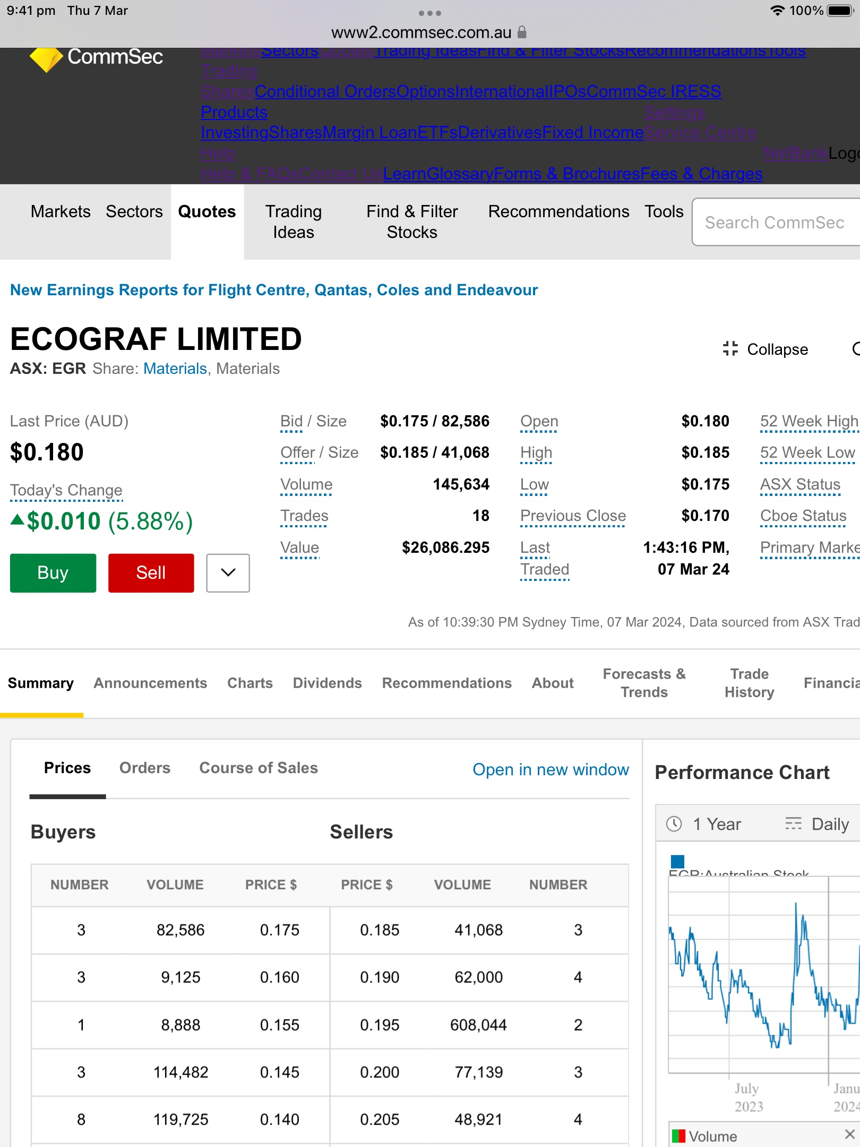860x1147 pixels.
Task: Click the red-green Volume legend swatch
Action: [678, 1136]
